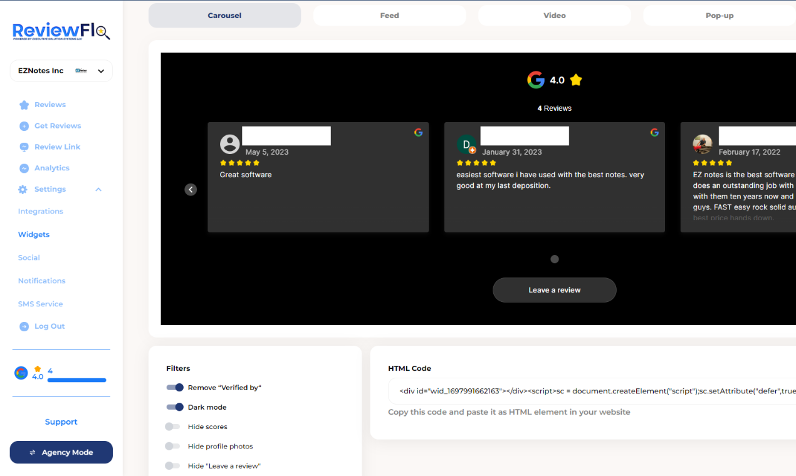Viewport: 796px width, 476px height.
Task: Click the HTML Code field
Action: [592, 391]
